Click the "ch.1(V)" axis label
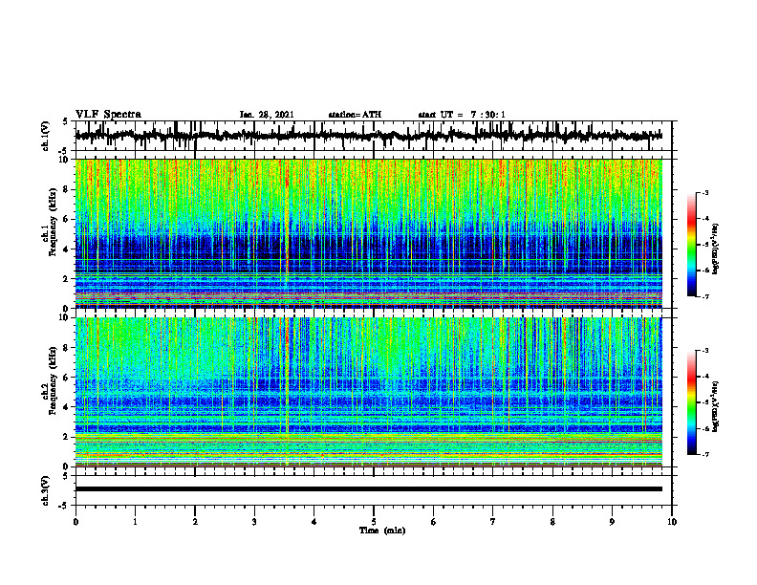 tap(45, 136)
